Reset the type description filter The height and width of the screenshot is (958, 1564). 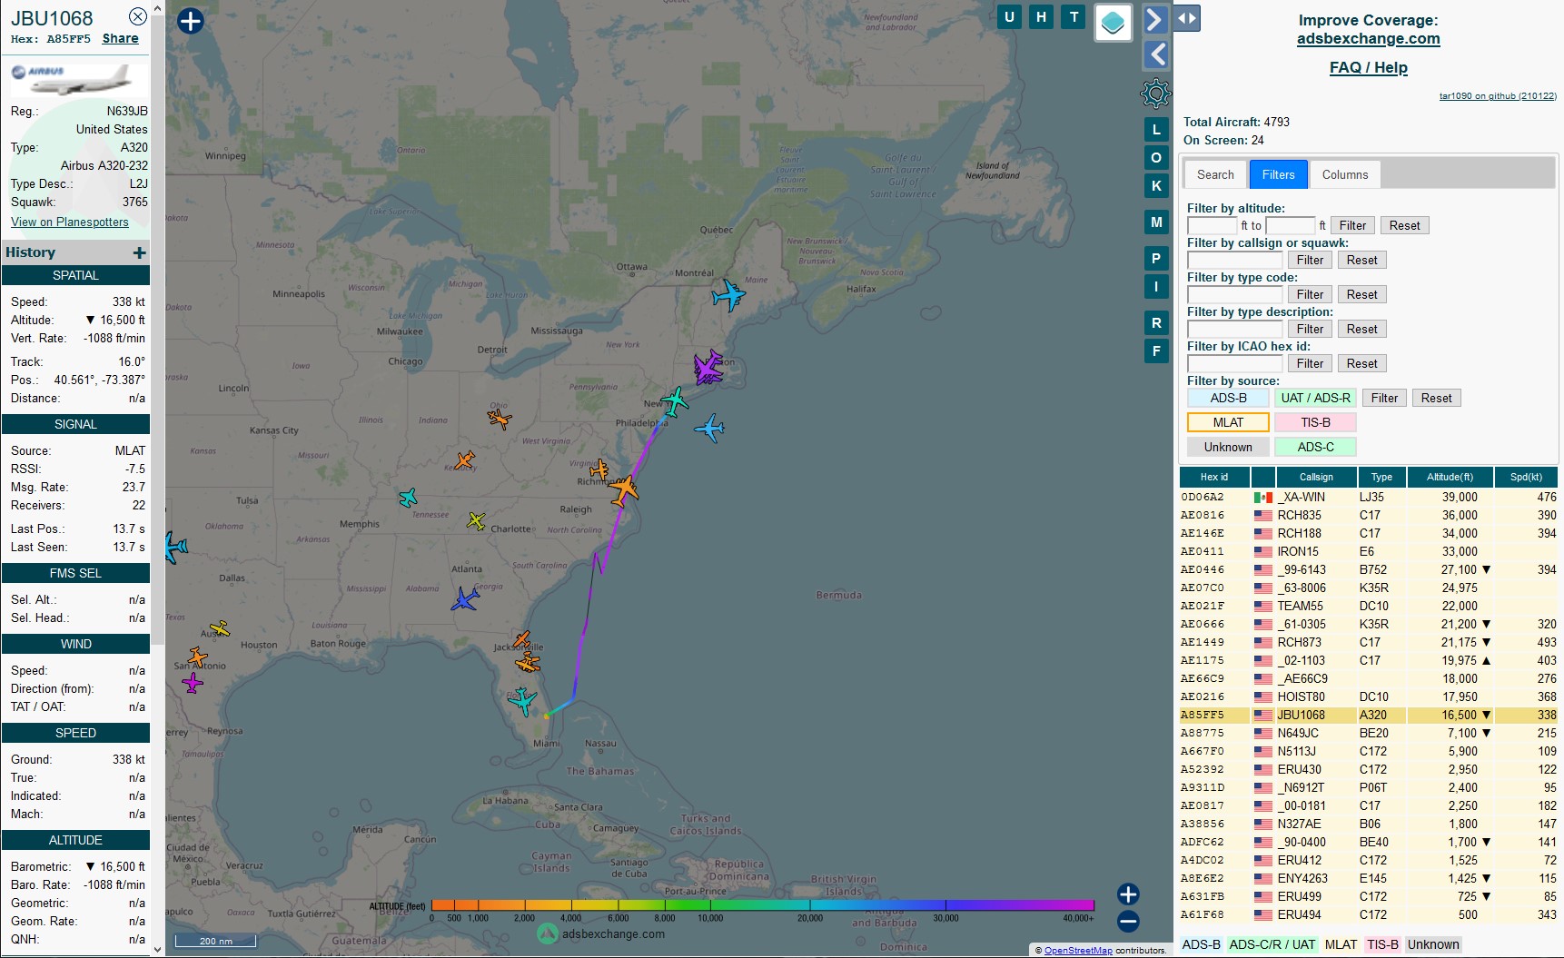pyautogui.click(x=1361, y=329)
